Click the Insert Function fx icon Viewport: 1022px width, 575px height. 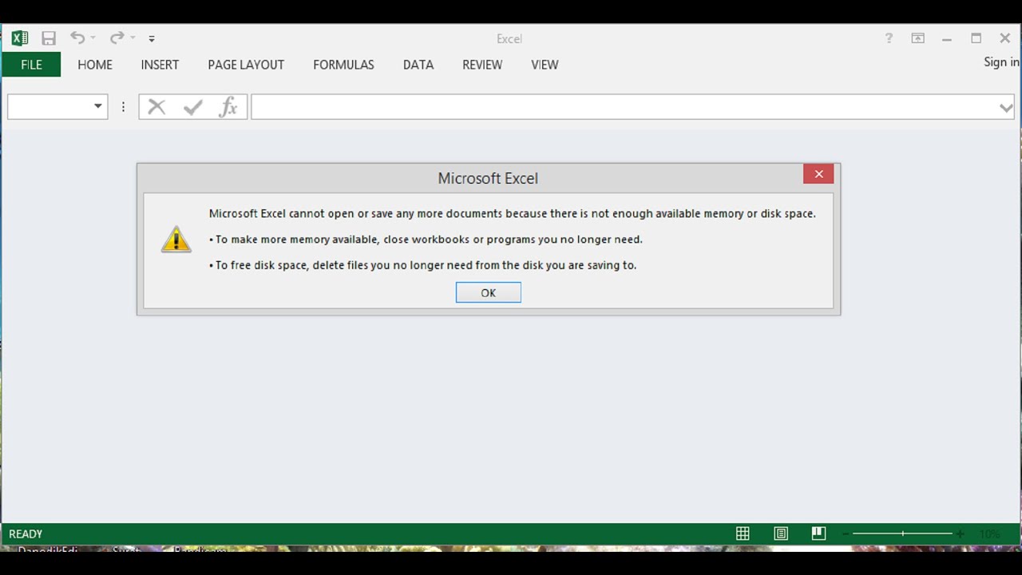[228, 107]
